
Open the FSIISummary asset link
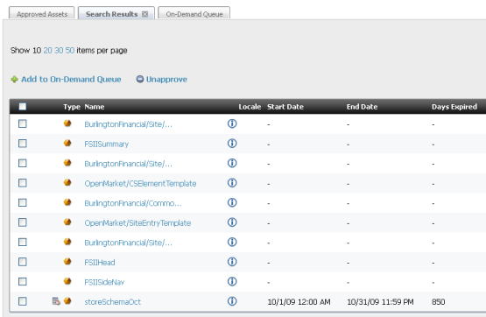click(x=106, y=144)
